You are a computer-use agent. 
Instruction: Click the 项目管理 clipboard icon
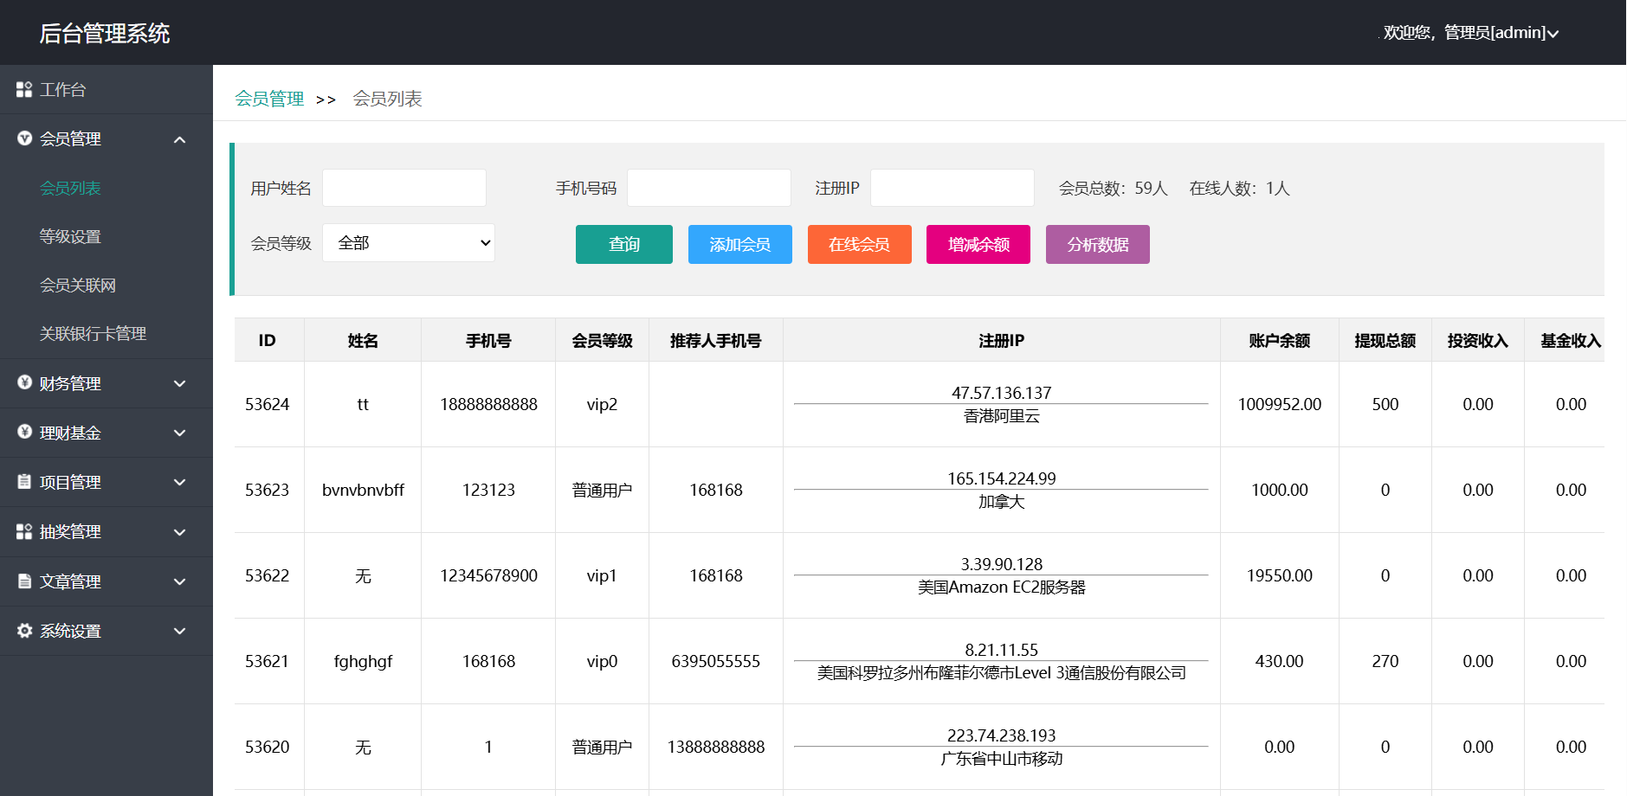pyautogui.click(x=24, y=482)
